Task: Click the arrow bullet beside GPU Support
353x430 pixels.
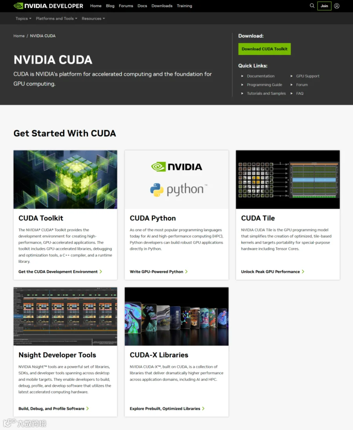Action: click(291, 76)
